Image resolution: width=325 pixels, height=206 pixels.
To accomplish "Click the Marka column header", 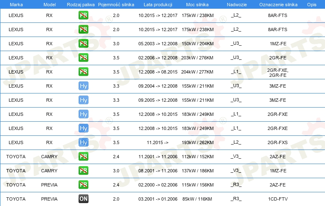I will pos(16,5).
